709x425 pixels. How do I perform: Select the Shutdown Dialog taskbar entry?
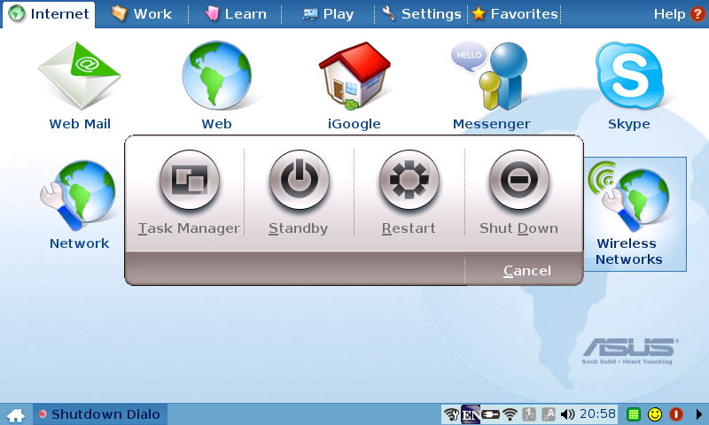tap(100, 414)
